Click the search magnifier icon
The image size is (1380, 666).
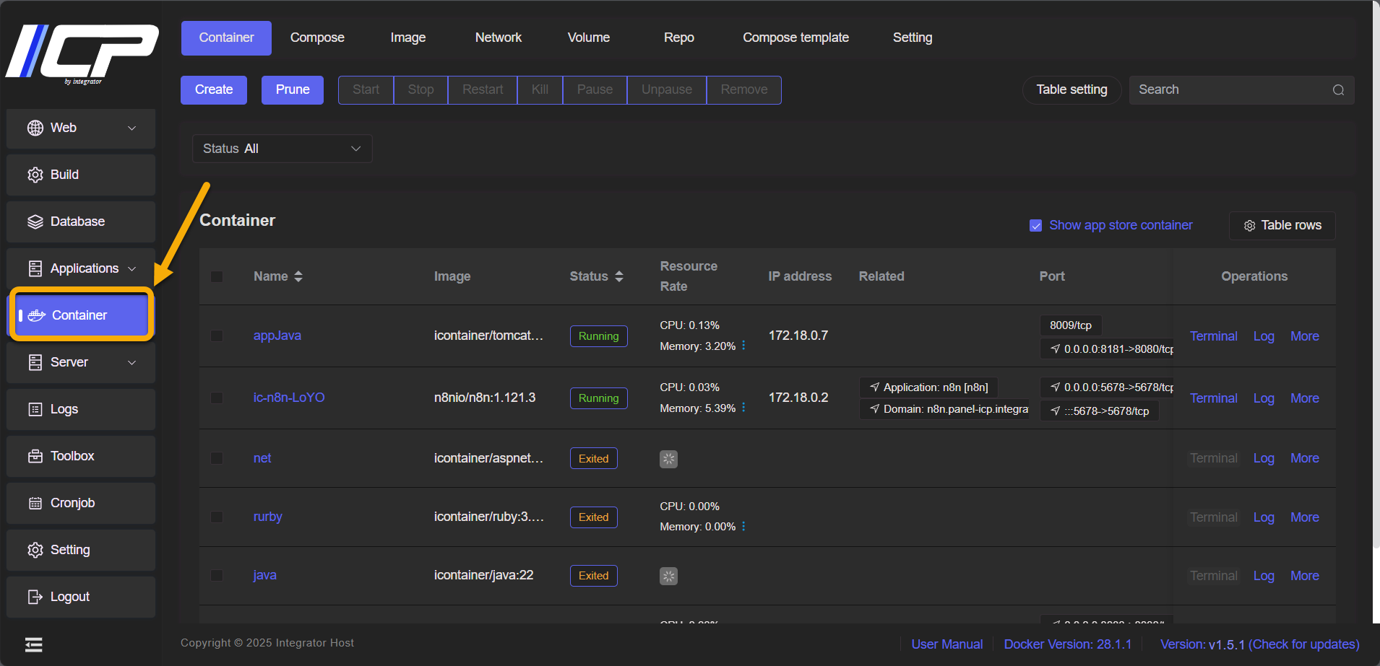coord(1338,90)
